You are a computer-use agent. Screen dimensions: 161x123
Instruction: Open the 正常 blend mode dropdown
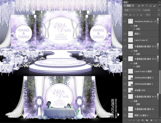coord(132,10)
